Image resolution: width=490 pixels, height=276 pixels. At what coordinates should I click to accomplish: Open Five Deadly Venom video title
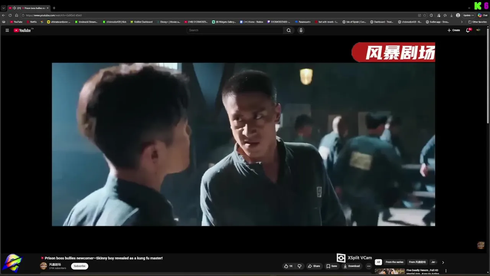(423, 272)
